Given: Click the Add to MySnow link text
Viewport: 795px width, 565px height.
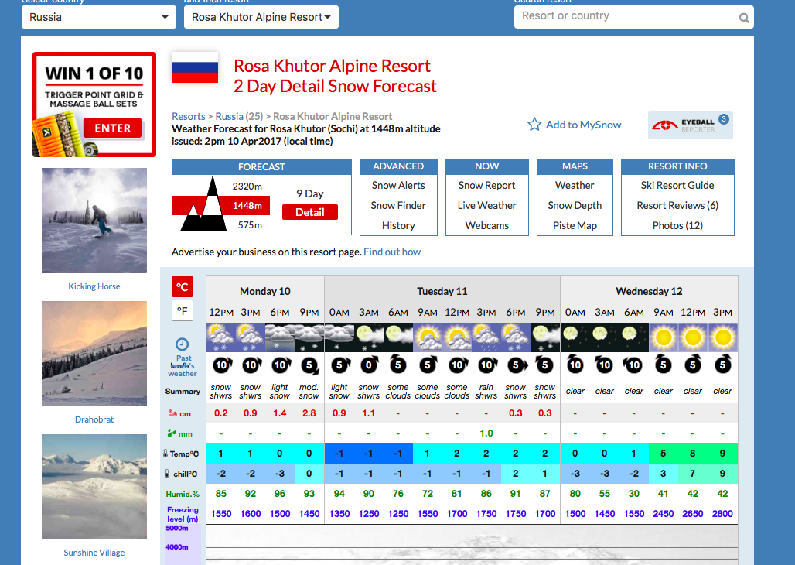Looking at the screenshot, I should pos(584,125).
